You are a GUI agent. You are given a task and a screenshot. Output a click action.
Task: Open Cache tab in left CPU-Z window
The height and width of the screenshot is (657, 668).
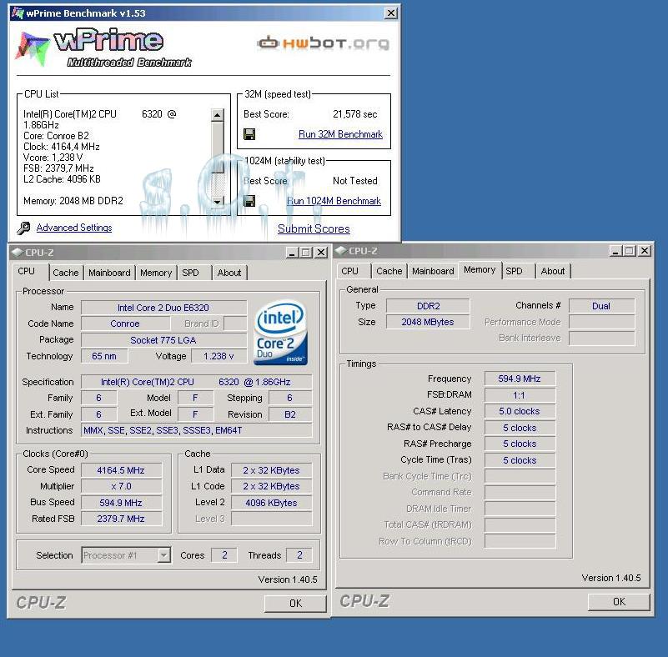click(66, 273)
